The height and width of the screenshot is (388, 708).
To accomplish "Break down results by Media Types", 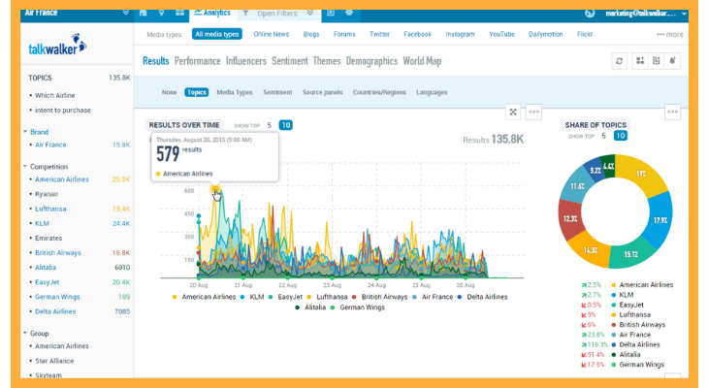I will (x=235, y=92).
